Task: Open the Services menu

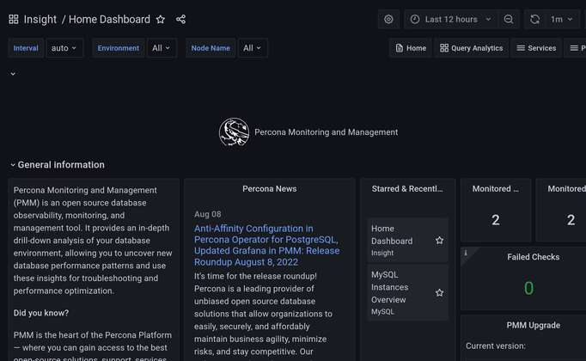Action: pyautogui.click(x=536, y=48)
